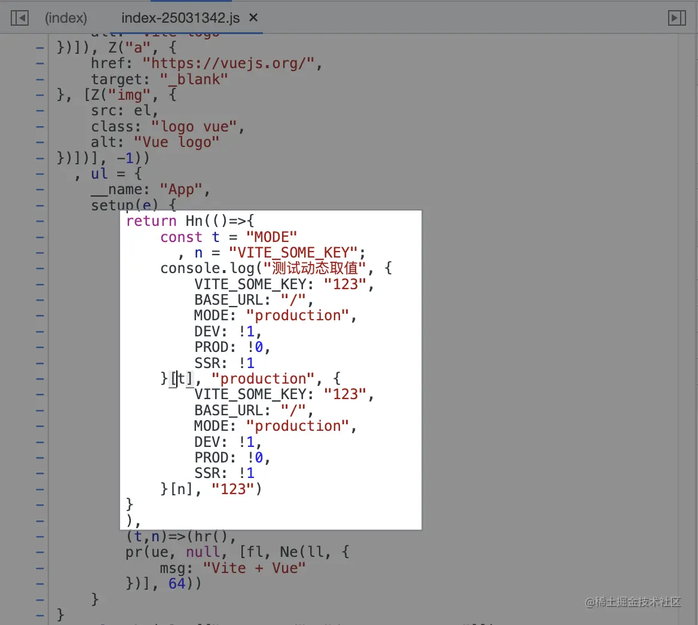
Task: Click the const keyword
Action: tap(181, 237)
